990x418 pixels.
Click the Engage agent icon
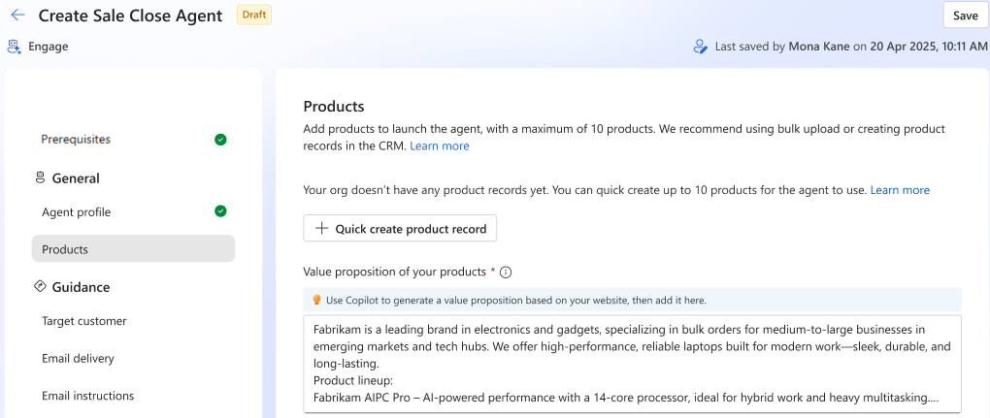(x=14, y=46)
